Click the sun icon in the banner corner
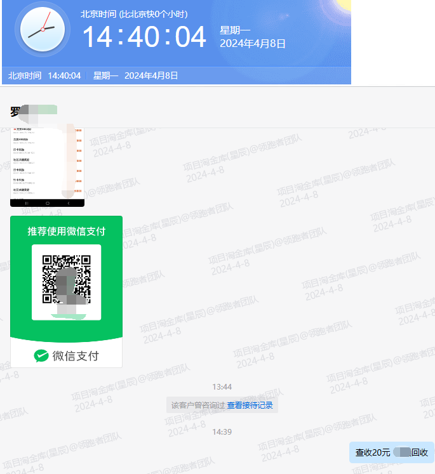435x474 pixels. 343,6
